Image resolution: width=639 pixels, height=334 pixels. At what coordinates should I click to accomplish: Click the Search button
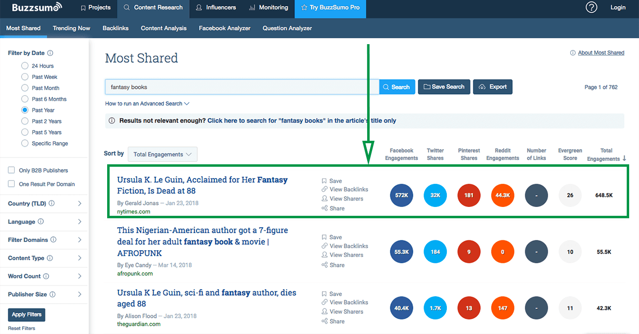pos(397,87)
